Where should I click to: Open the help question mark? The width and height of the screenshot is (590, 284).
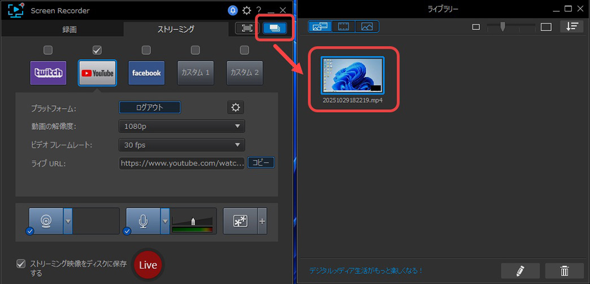(259, 10)
